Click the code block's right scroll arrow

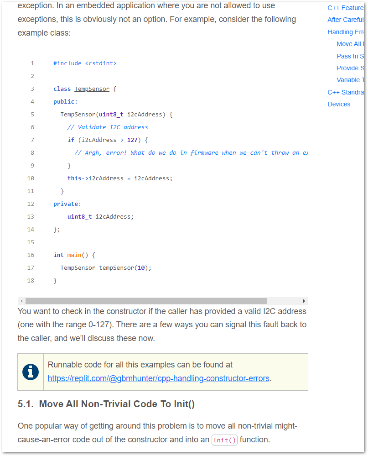coord(304,301)
